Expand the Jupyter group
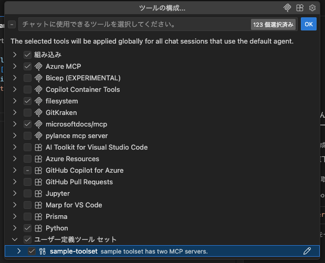 [15, 193]
